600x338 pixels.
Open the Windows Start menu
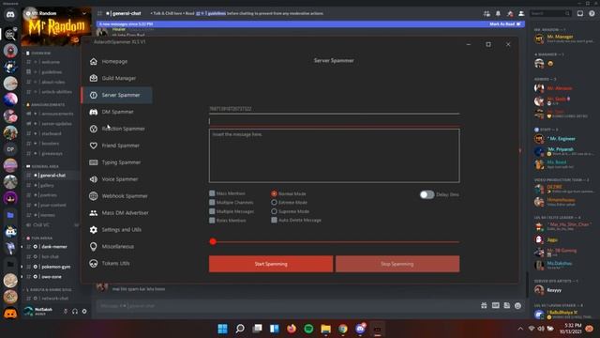[222, 329]
